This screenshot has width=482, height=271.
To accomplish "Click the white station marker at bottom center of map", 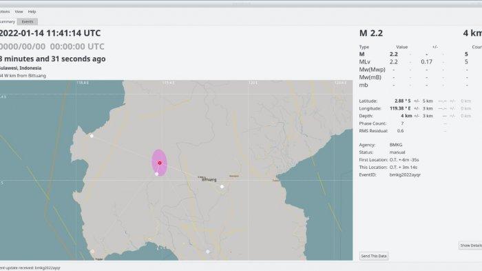I will click(x=208, y=252).
